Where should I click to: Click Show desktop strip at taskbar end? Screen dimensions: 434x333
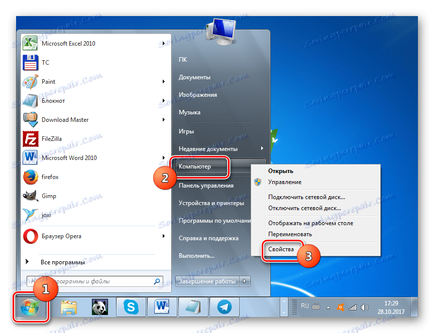coord(414,307)
